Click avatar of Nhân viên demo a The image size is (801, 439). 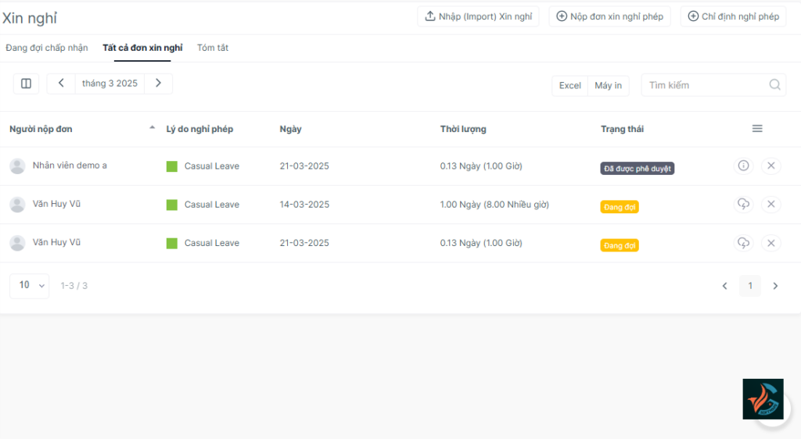coord(17,166)
